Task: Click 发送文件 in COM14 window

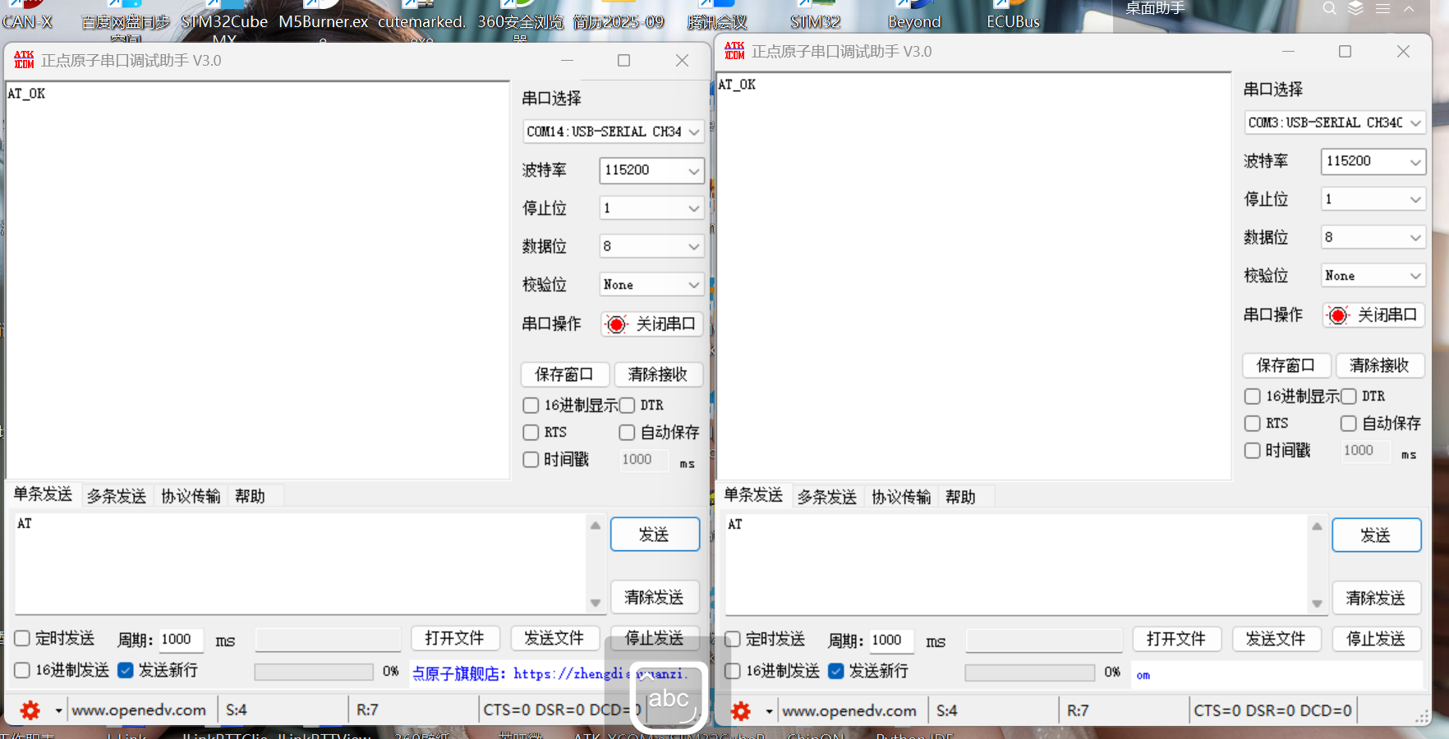Action: [554, 638]
